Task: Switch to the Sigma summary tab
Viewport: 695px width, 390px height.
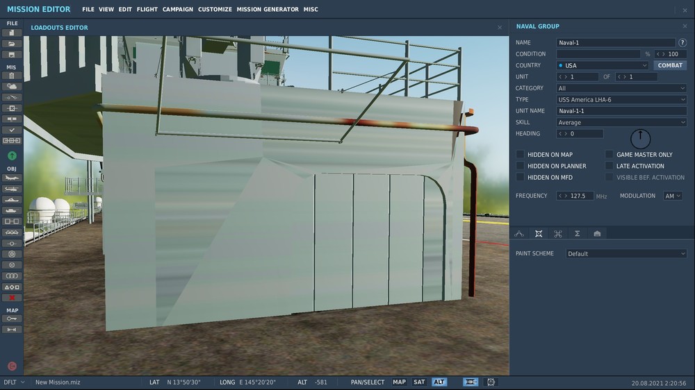Action: [x=577, y=233]
